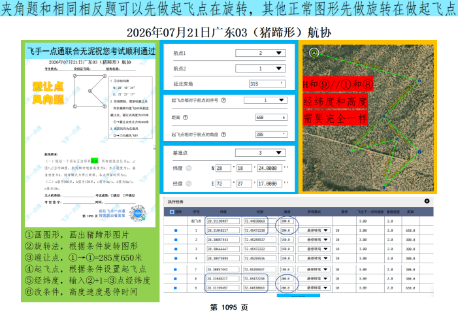Open the 基准点 dropdown
The width and height of the screenshot is (458, 324).
pos(261,153)
